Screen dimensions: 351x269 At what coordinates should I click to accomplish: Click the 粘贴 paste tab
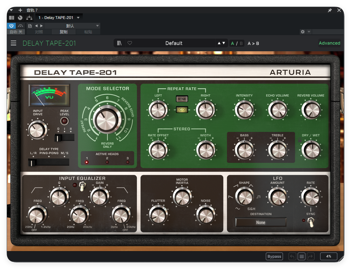coord(88,32)
